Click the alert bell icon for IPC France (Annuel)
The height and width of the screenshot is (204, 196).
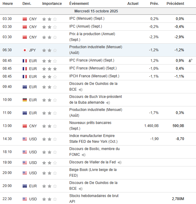pyautogui.click(x=190, y=61)
